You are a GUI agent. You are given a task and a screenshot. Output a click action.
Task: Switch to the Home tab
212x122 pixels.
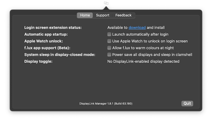tap(85, 15)
